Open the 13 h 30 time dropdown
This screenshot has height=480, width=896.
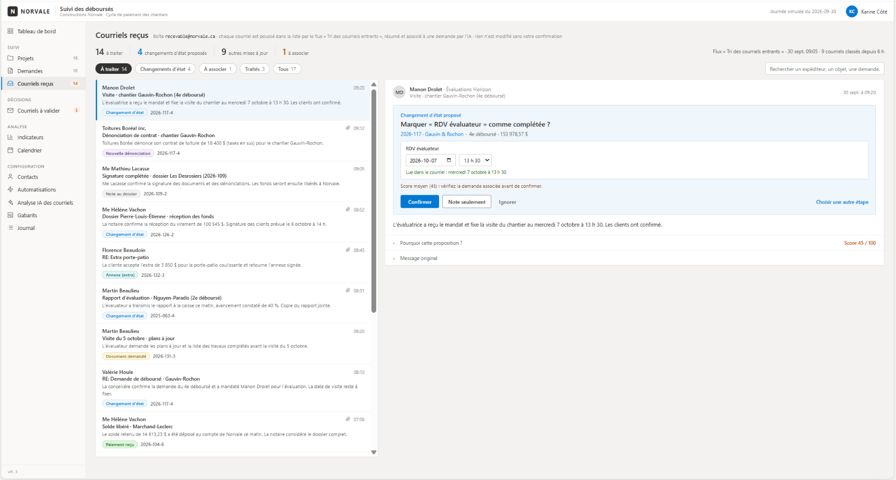click(475, 160)
